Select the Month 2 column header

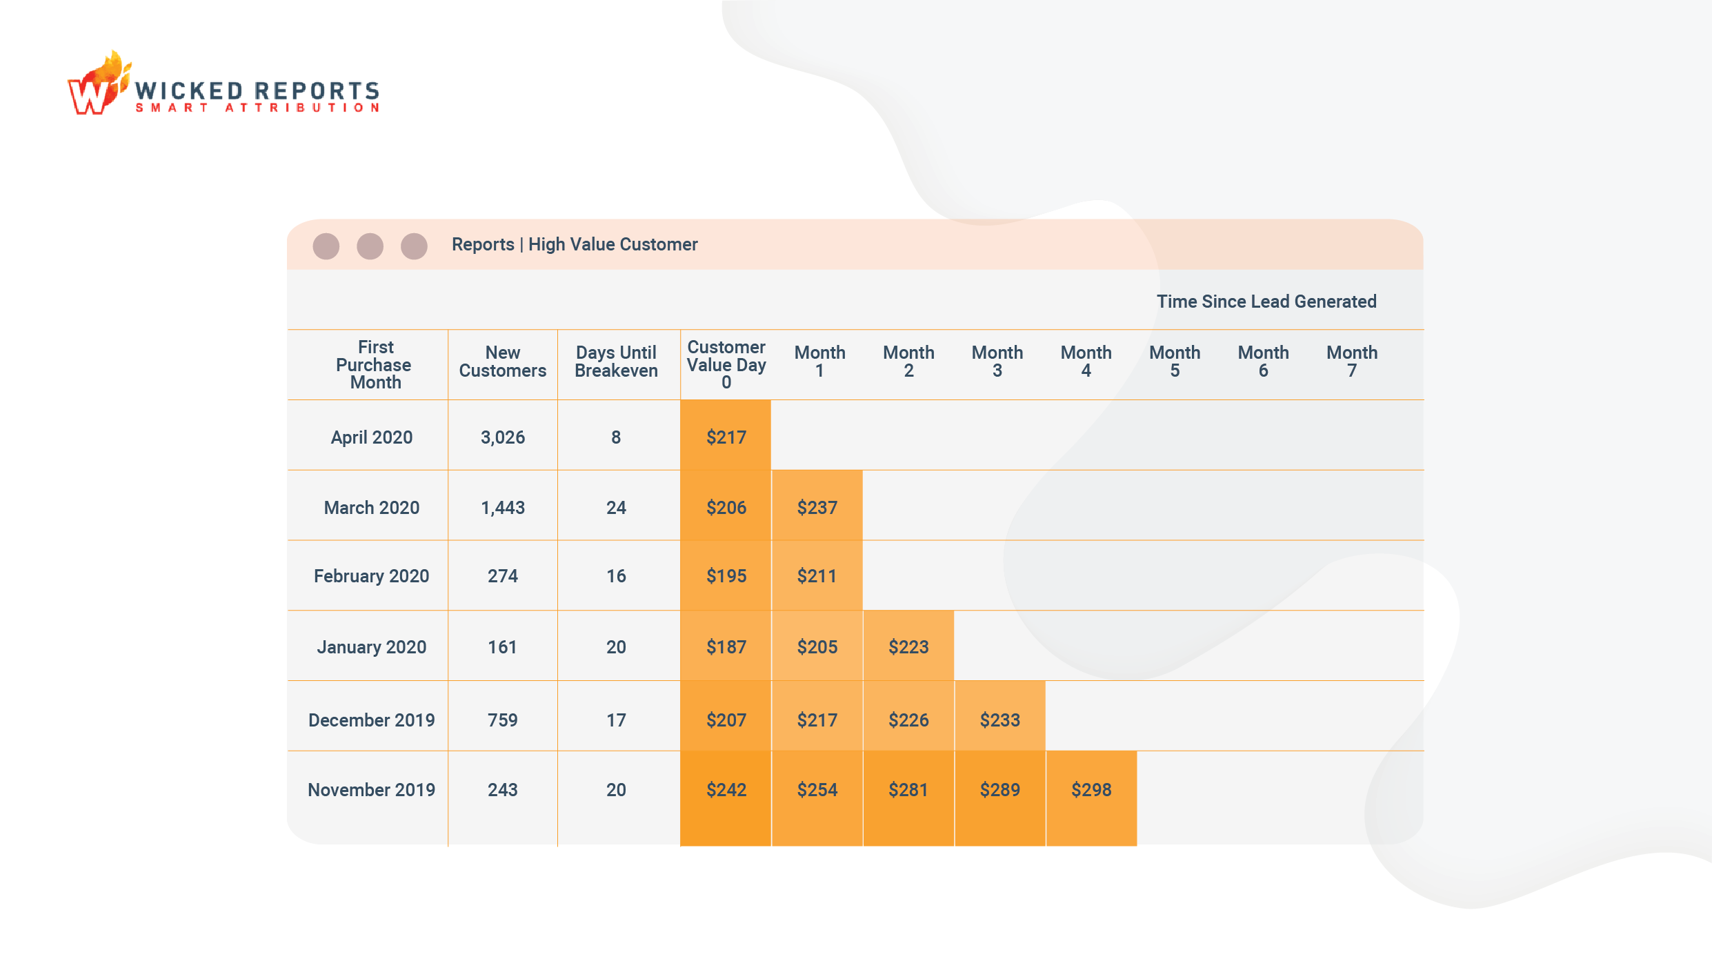tap(908, 362)
